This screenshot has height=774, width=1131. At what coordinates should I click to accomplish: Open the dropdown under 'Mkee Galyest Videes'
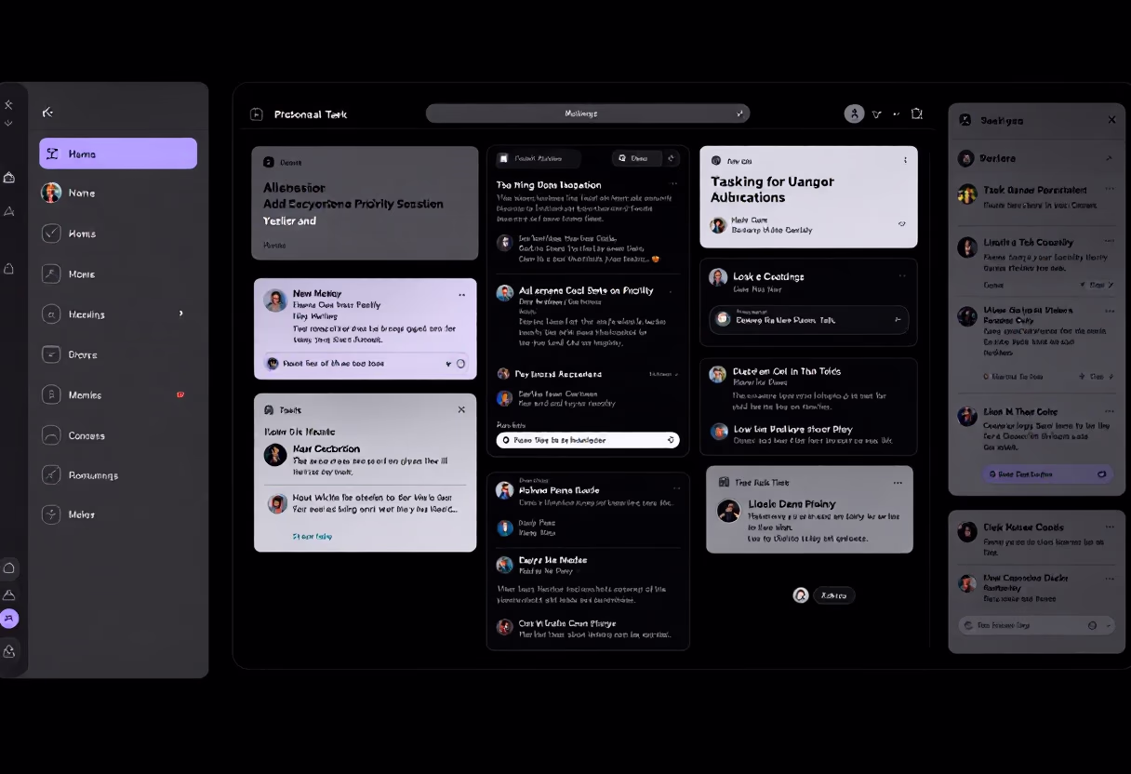[1096, 377]
